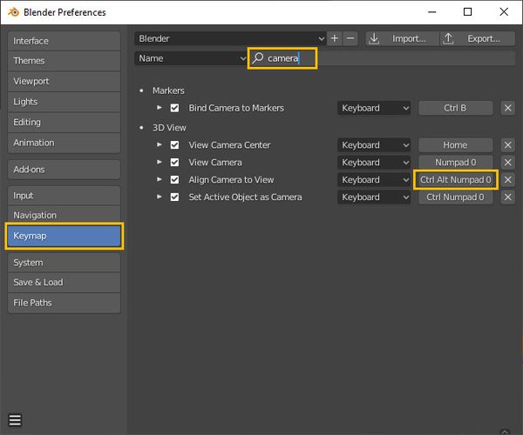Viewport: 523px width, 435px height.
Task: Open the File Paths section
Action: coord(64,303)
